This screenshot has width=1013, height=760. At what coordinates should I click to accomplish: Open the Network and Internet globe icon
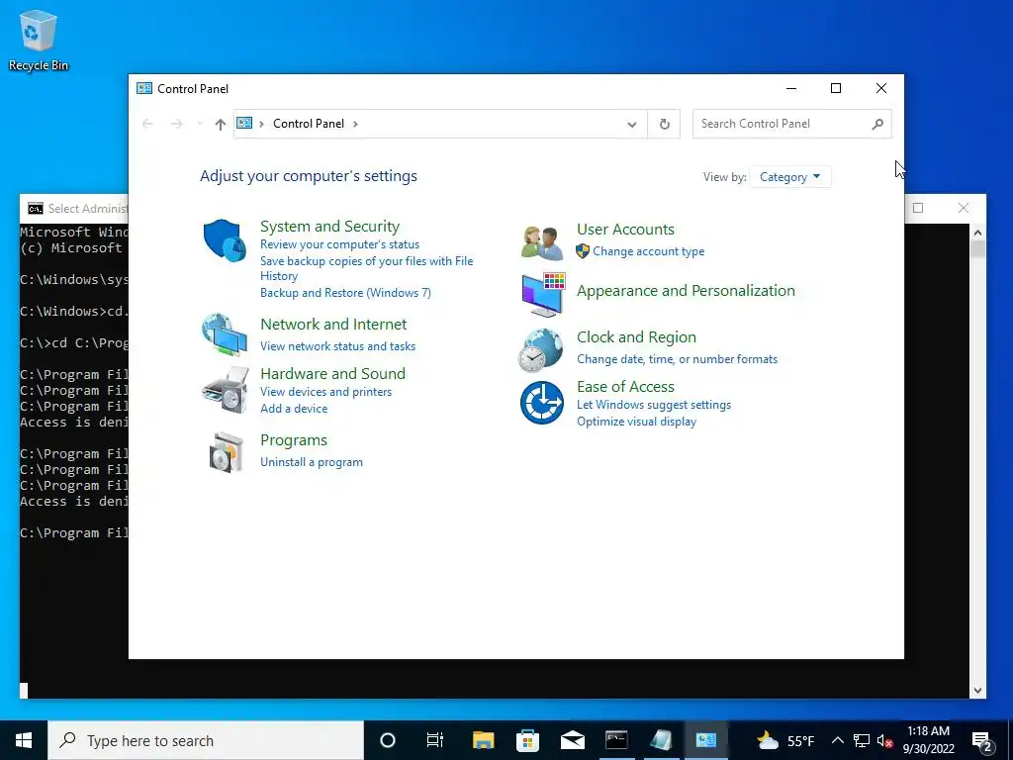point(225,334)
